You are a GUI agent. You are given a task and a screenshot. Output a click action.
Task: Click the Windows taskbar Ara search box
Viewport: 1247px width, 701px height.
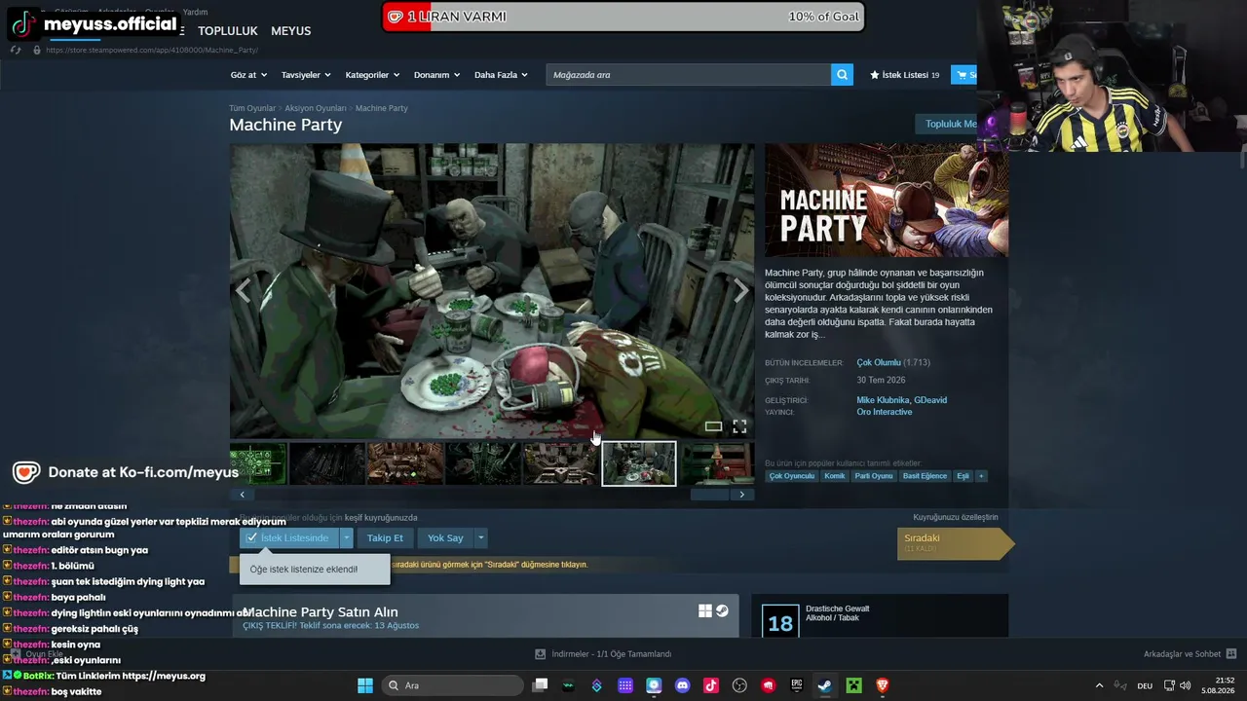coord(451,685)
